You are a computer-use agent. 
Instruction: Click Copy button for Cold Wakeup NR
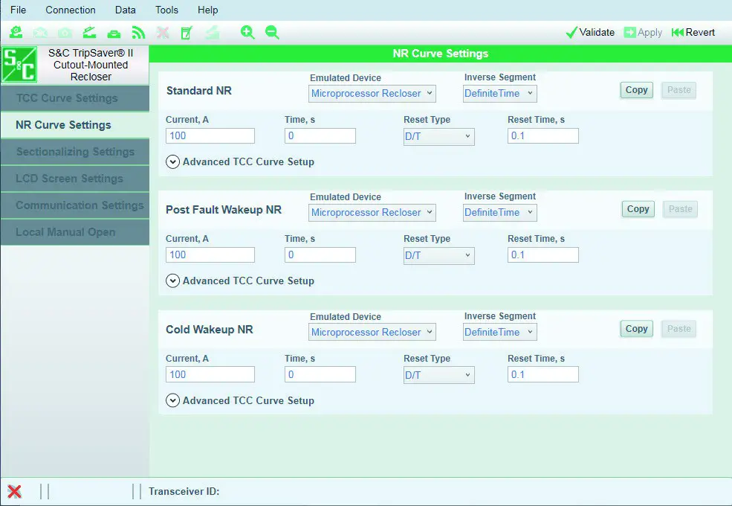(636, 329)
